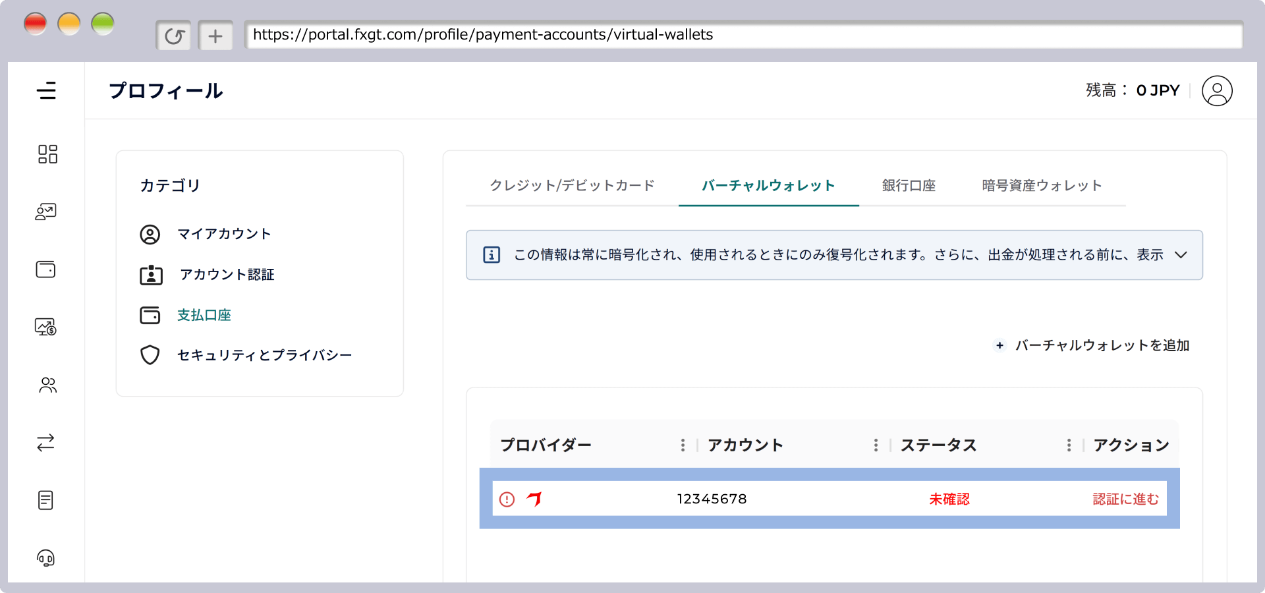Click the profile avatar at top right
1265x593 pixels.
point(1217,90)
